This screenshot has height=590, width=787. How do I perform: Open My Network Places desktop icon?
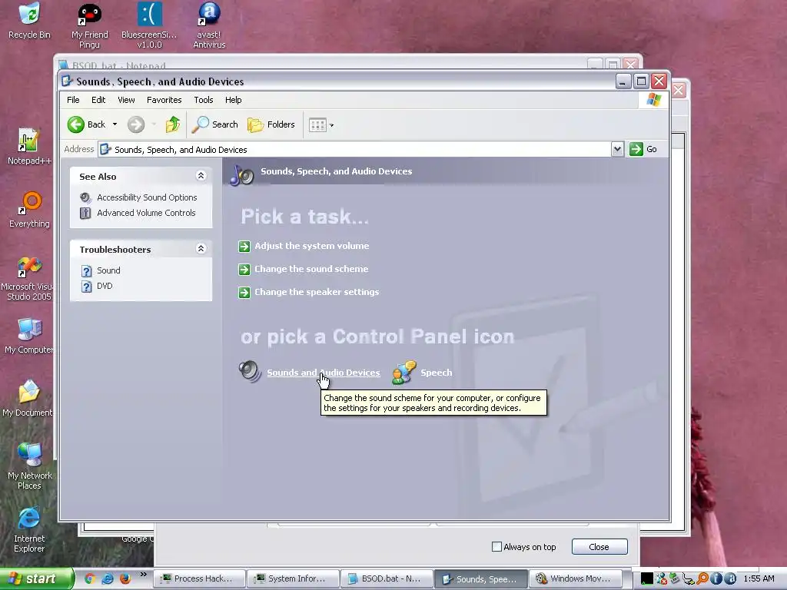(x=29, y=466)
